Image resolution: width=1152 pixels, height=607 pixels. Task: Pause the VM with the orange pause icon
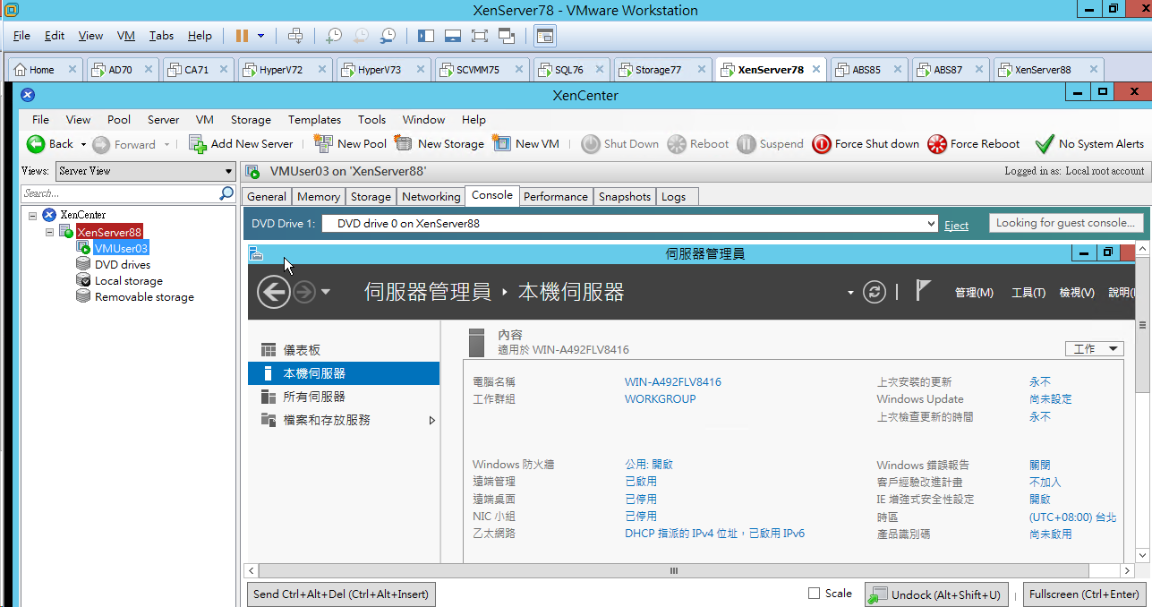coord(242,36)
